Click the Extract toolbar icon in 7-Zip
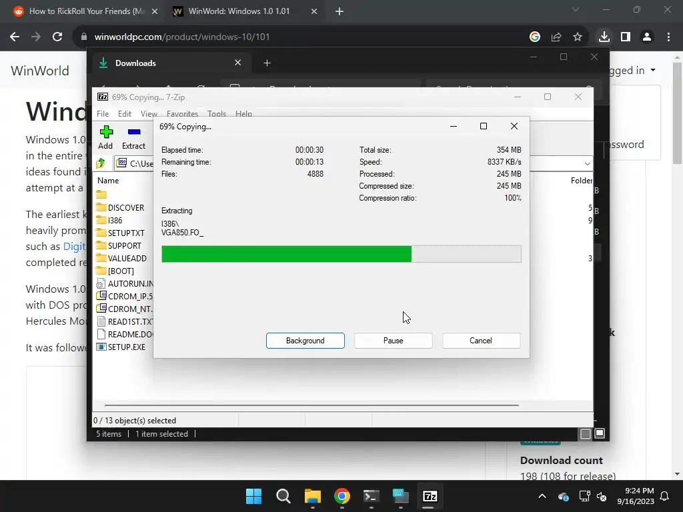The height and width of the screenshot is (512, 683). pos(133,137)
